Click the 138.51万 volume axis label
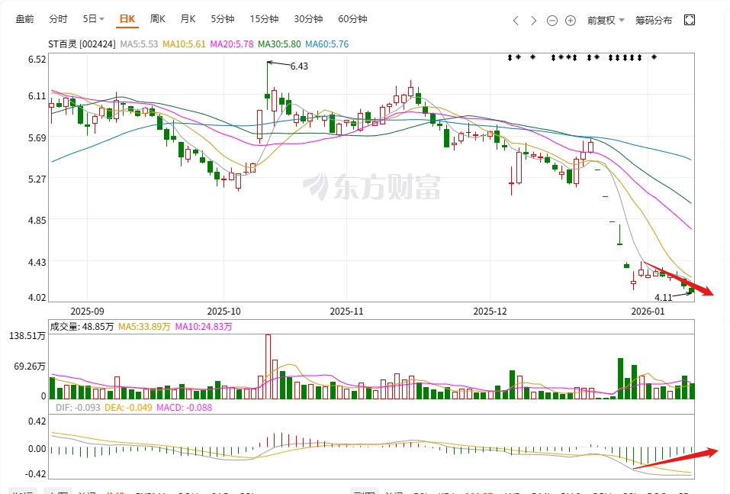730x494 pixels. coord(27,336)
